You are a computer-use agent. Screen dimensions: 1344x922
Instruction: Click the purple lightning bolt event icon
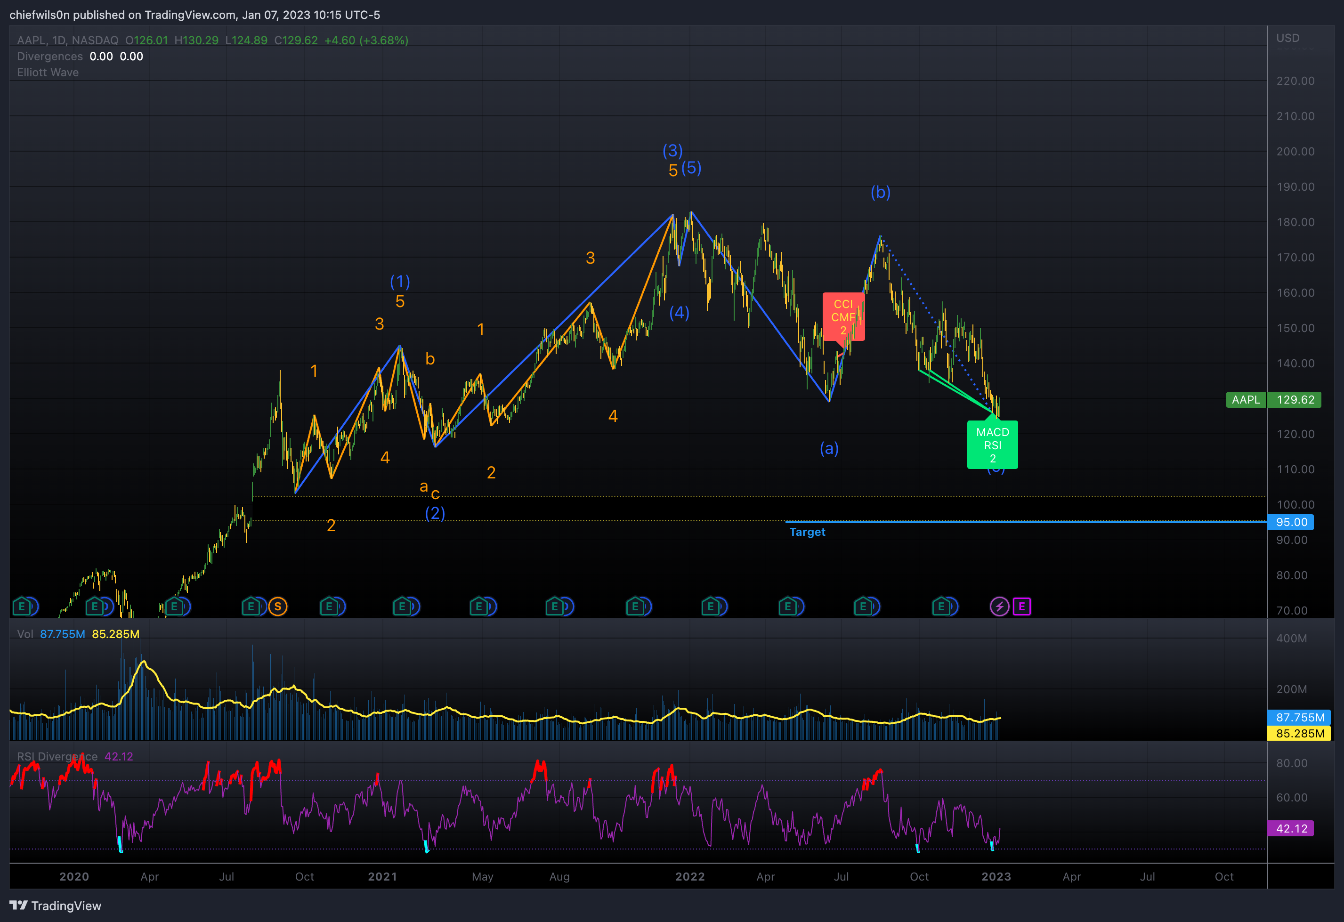coord(999,606)
